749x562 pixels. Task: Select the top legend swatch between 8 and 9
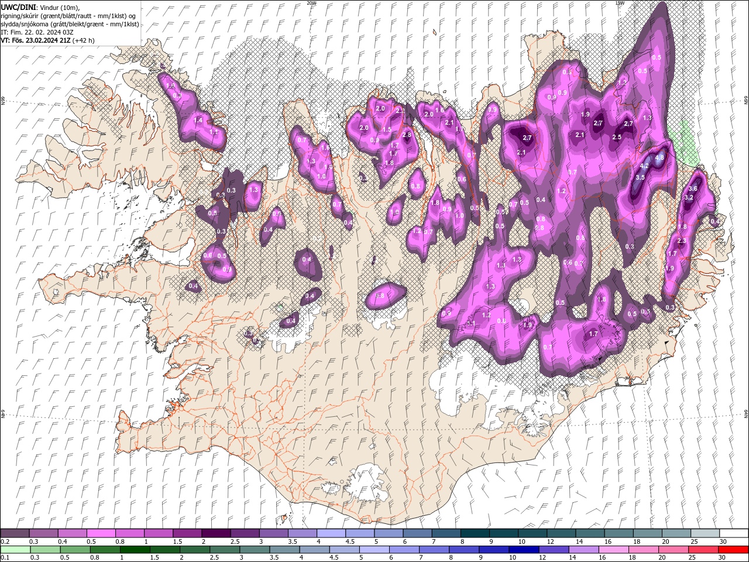click(x=475, y=533)
